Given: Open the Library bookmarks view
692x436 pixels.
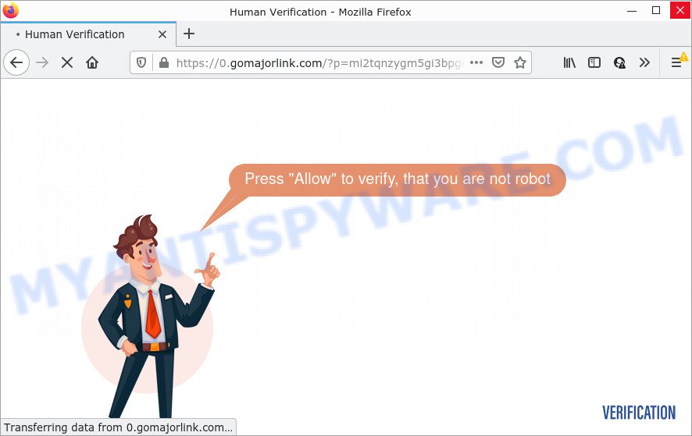Looking at the screenshot, I should 569,62.
